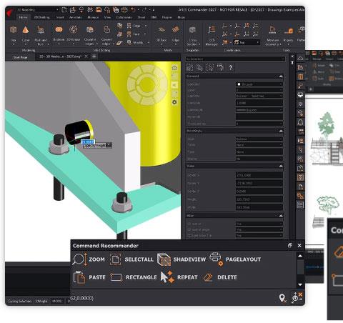Close the Command Recommender panel

tap(299, 245)
